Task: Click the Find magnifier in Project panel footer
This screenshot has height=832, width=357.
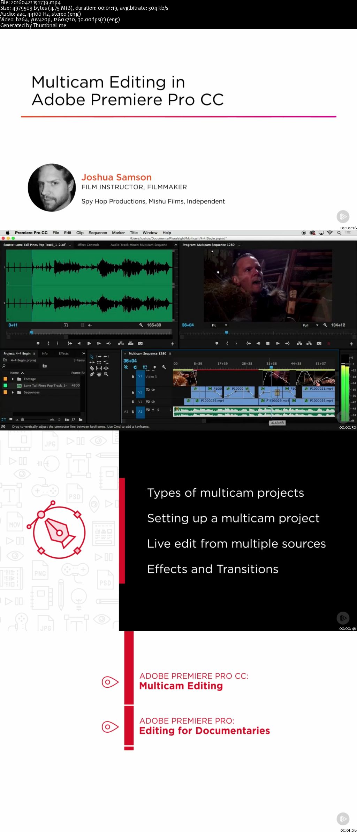Action: point(73,419)
